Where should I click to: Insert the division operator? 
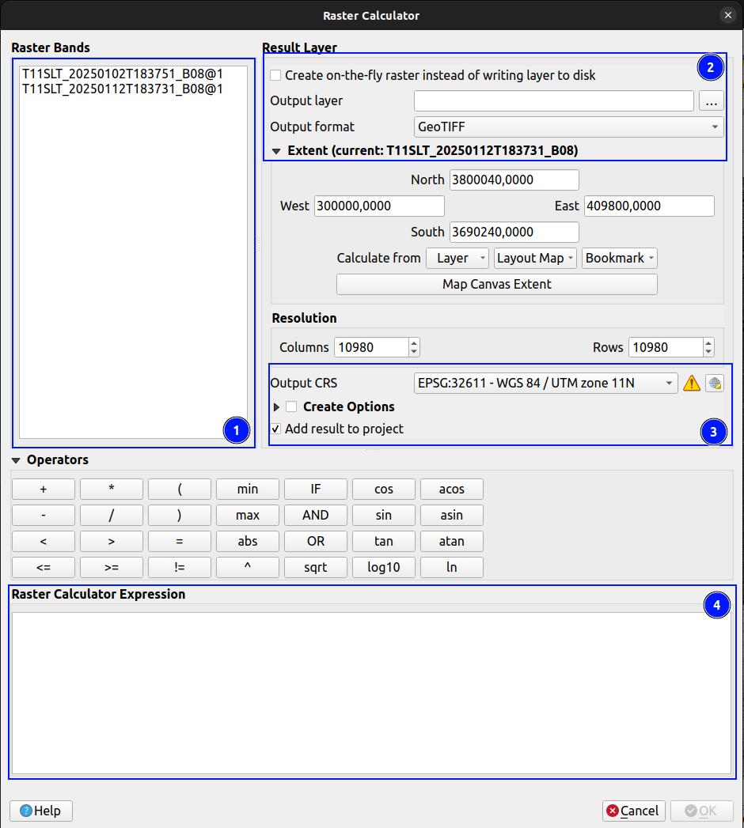click(x=112, y=515)
